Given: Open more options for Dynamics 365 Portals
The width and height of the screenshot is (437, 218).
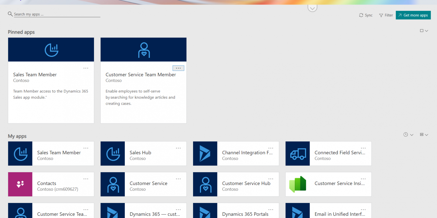Looking at the screenshot, I should (x=271, y=210).
